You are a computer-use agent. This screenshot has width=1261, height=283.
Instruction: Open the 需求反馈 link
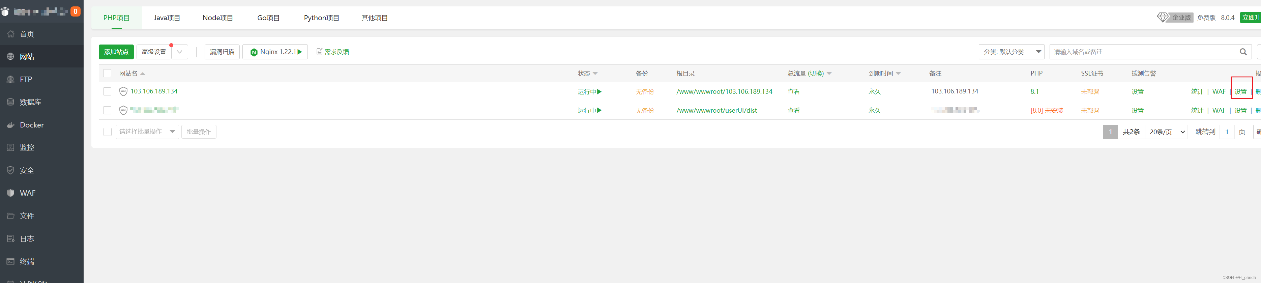click(x=337, y=52)
